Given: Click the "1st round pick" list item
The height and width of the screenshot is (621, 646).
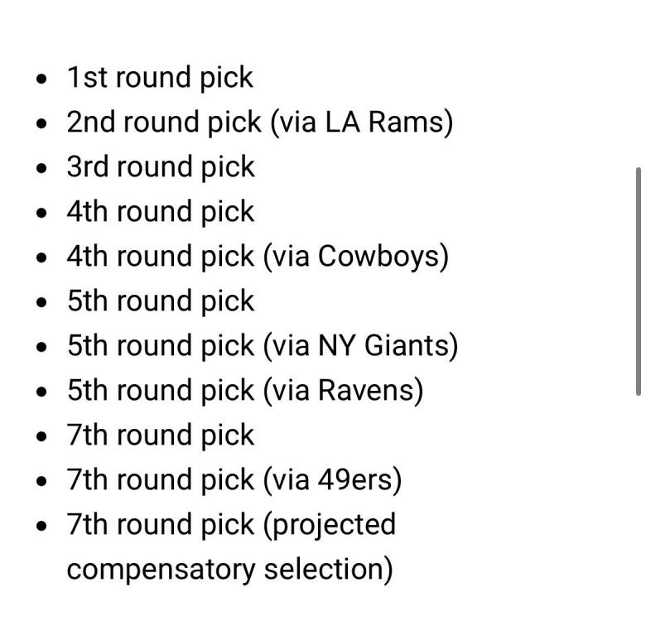Looking at the screenshot, I should [x=160, y=78].
